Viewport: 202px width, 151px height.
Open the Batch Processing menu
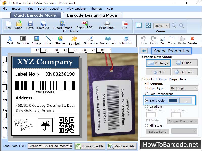pyautogui.click(x=50, y=8)
